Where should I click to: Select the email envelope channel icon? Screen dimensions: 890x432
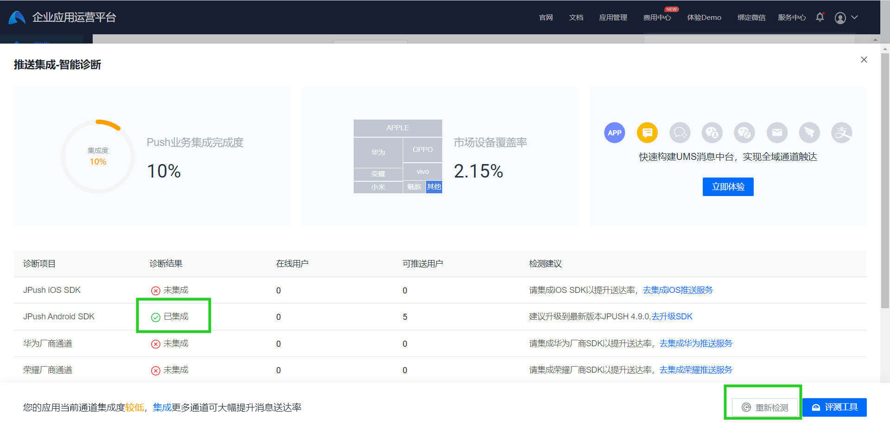pyautogui.click(x=777, y=133)
